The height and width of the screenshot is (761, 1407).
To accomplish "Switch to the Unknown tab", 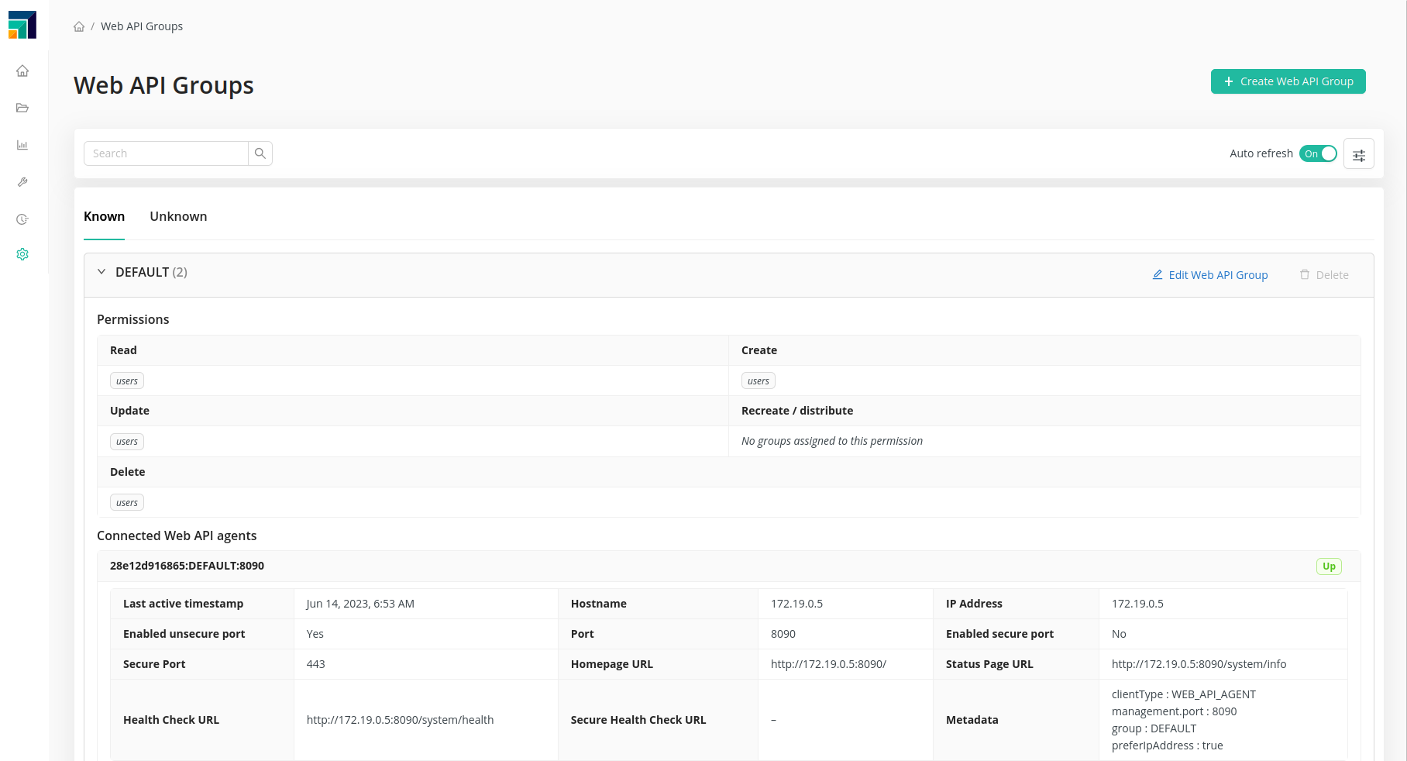I will coord(178,216).
